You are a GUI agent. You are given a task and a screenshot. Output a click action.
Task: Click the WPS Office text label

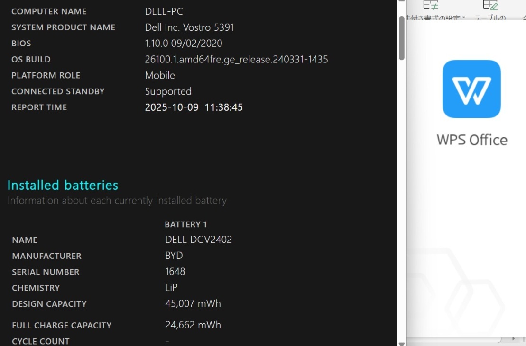[471, 140]
